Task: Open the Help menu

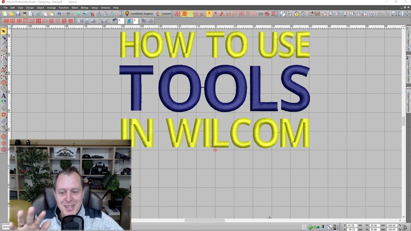Action: (x=116, y=8)
